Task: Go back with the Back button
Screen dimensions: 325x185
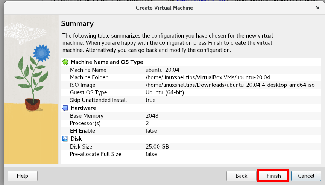Action: 241,176
